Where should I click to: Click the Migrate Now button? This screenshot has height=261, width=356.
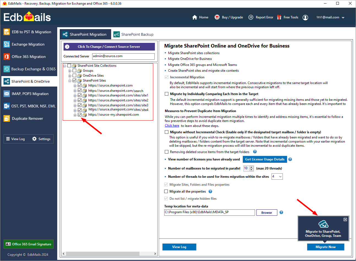point(325,247)
